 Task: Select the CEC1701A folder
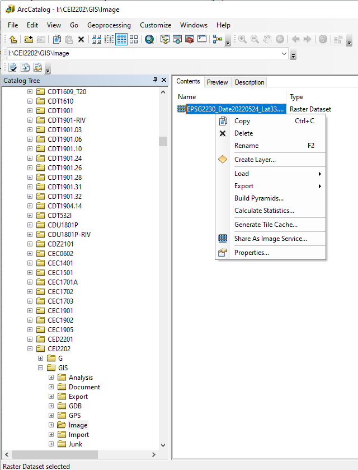[63, 282]
